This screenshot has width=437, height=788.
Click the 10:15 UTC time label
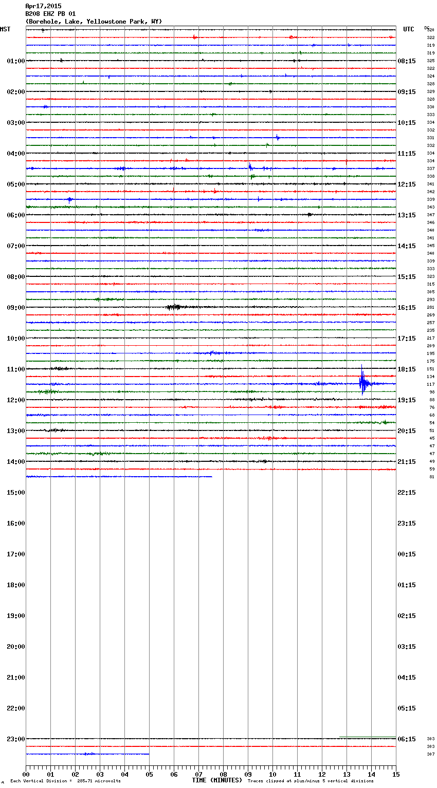[x=407, y=123]
